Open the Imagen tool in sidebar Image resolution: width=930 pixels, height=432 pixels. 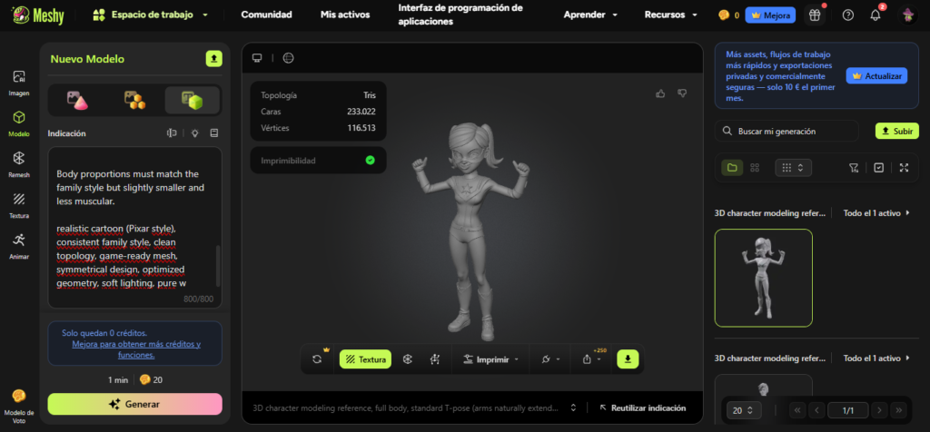point(19,83)
